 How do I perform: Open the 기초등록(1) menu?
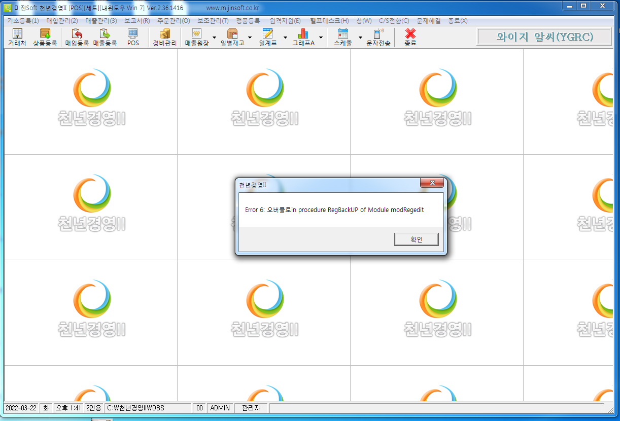point(23,21)
